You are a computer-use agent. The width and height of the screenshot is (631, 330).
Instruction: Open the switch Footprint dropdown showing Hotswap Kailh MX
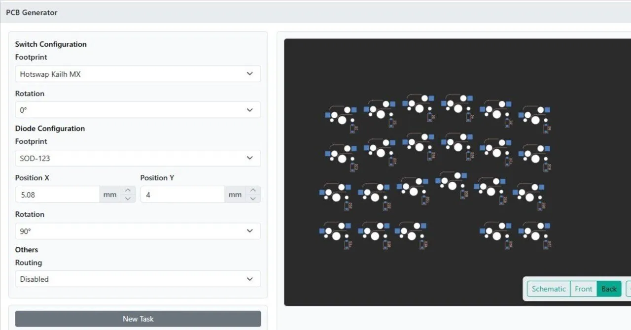pos(138,74)
